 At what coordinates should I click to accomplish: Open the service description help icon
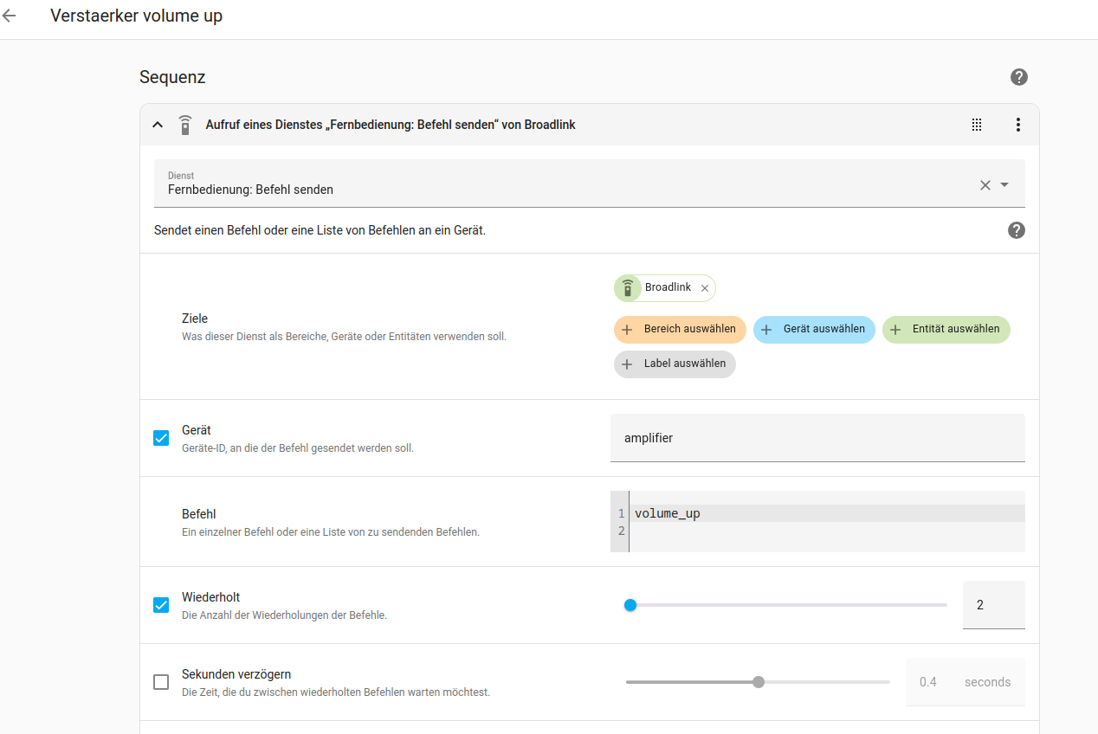pyautogui.click(x=1017, y=230)
